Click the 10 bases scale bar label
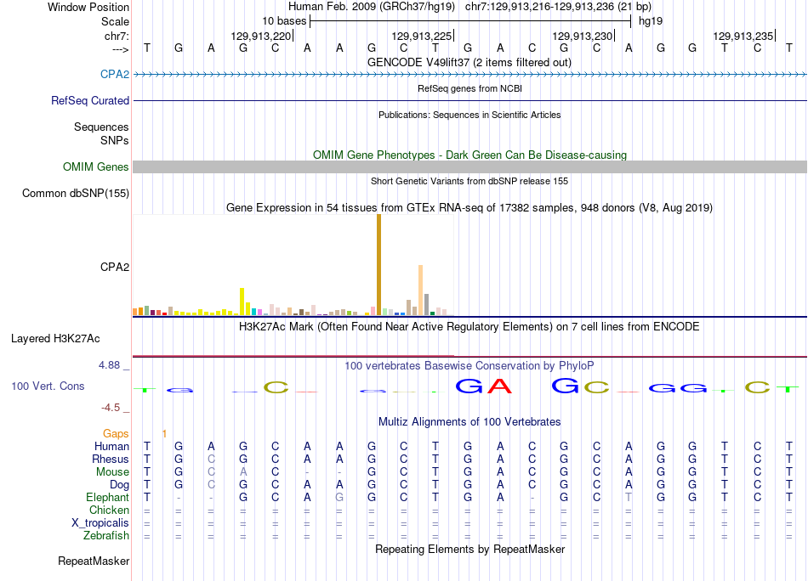Image resolution: width=808 pixels, height=581 pixels. tap(284, 21)
